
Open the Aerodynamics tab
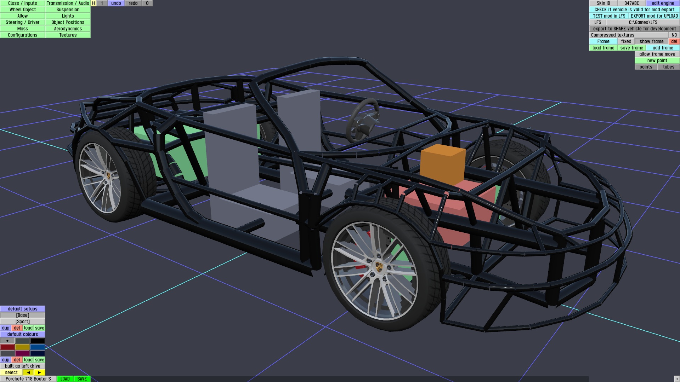(68, 29)
